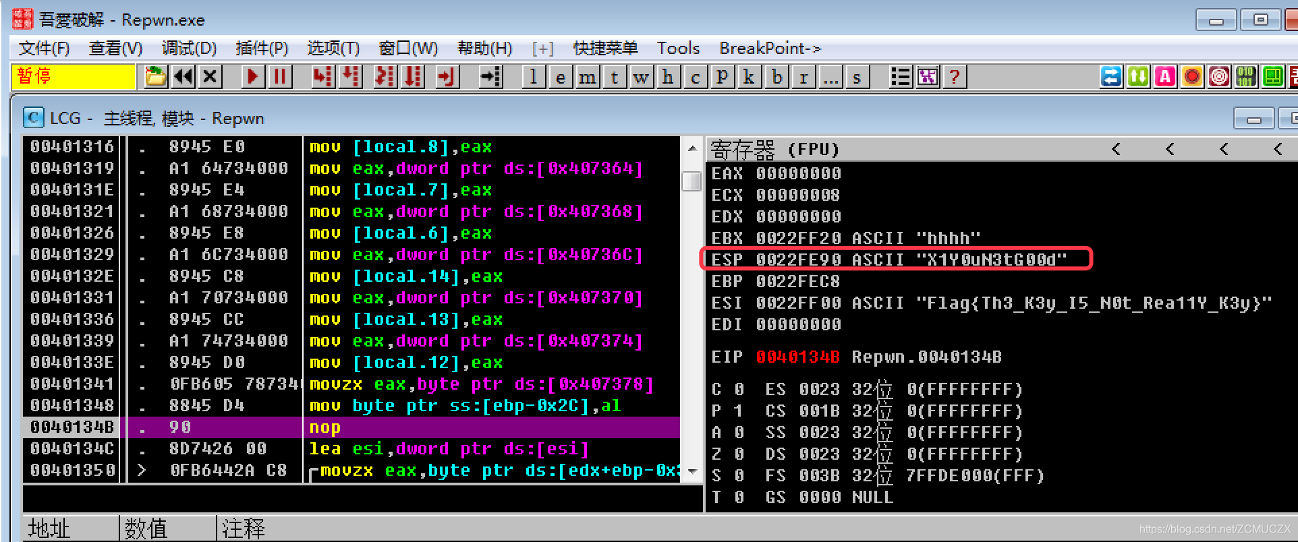Screen dimensions: 1298x542
Task: Click the Trace Into toolbar icon
Action: [385, 77]
